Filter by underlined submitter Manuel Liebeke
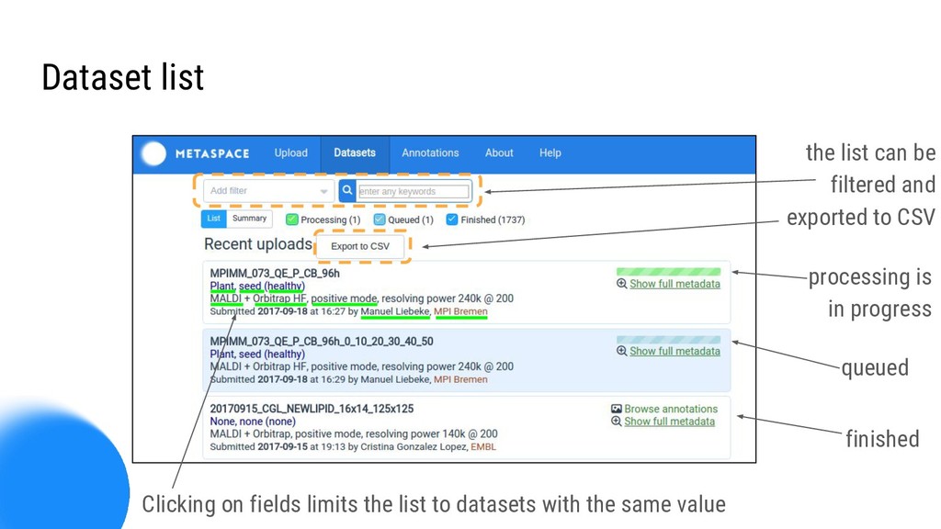 point(395,311)
